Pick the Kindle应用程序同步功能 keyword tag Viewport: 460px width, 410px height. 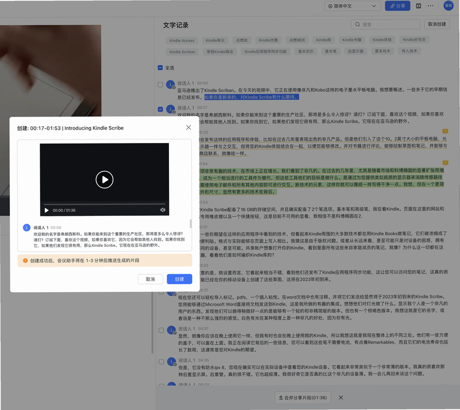pyautogui.click(x=266, y=52)
